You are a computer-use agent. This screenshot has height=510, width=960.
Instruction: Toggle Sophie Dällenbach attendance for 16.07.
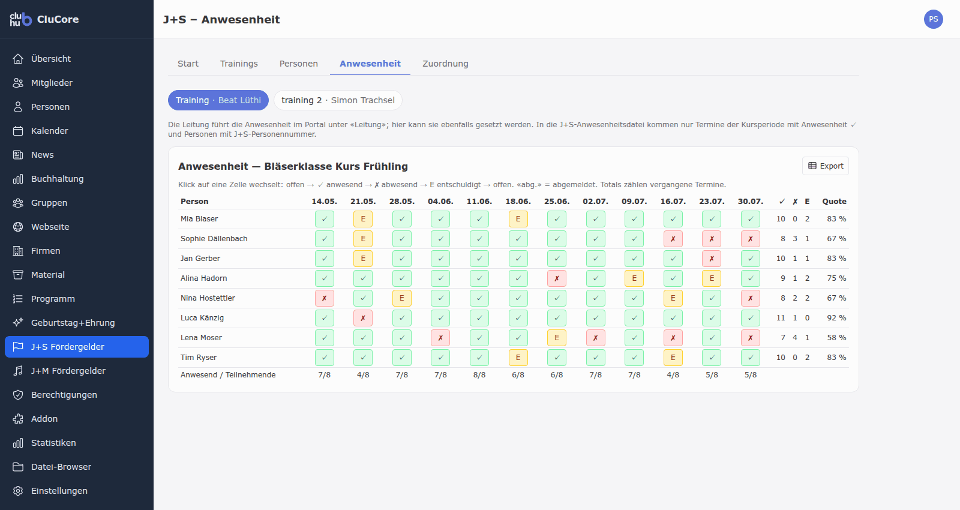pyautogui.click(x=673, y=239)
